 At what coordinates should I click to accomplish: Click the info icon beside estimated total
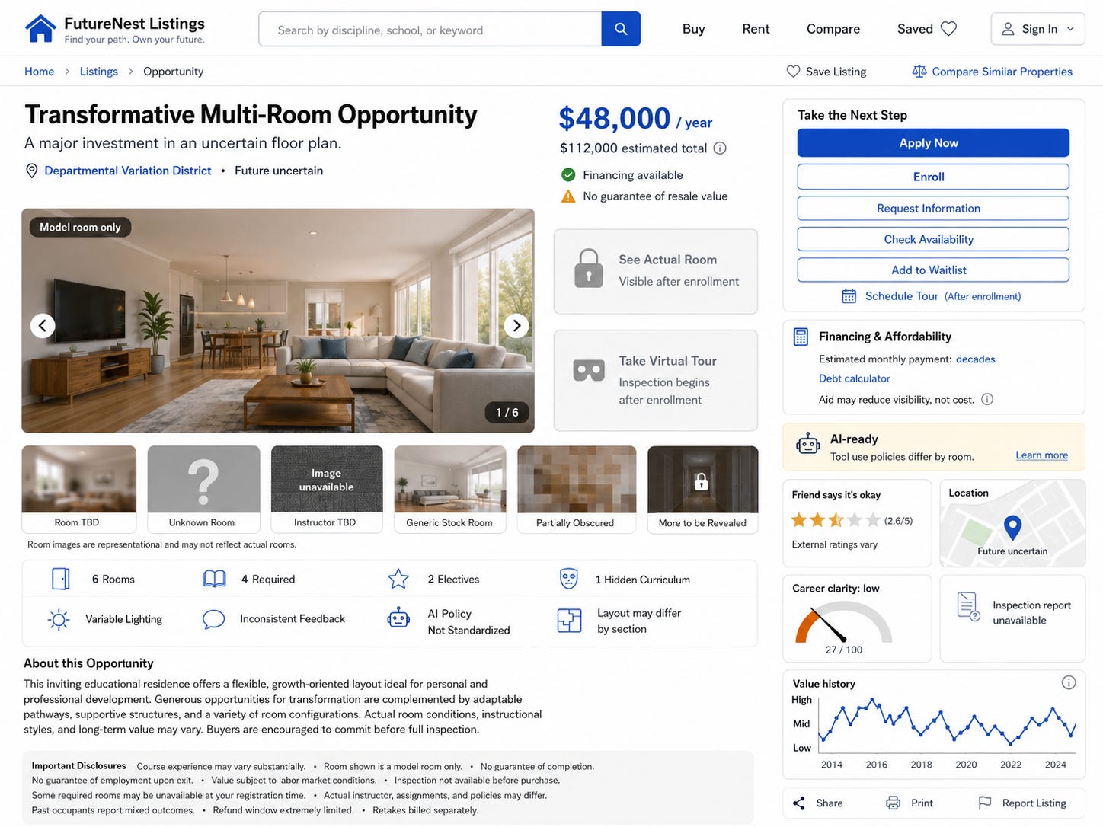point(719,148)
